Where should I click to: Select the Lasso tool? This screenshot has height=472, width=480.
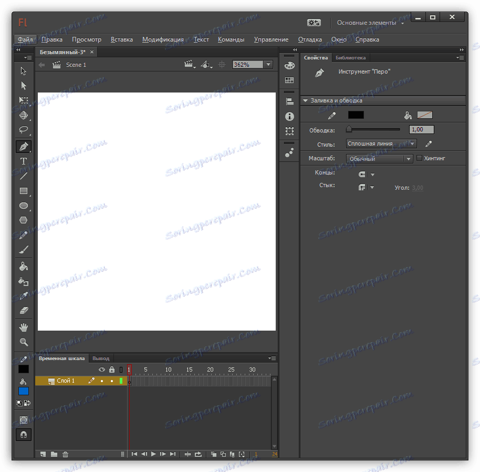coord(24,129)
